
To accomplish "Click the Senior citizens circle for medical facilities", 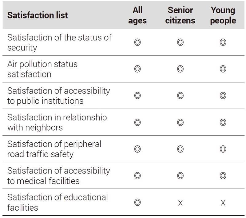I will (x=180, y=176).
